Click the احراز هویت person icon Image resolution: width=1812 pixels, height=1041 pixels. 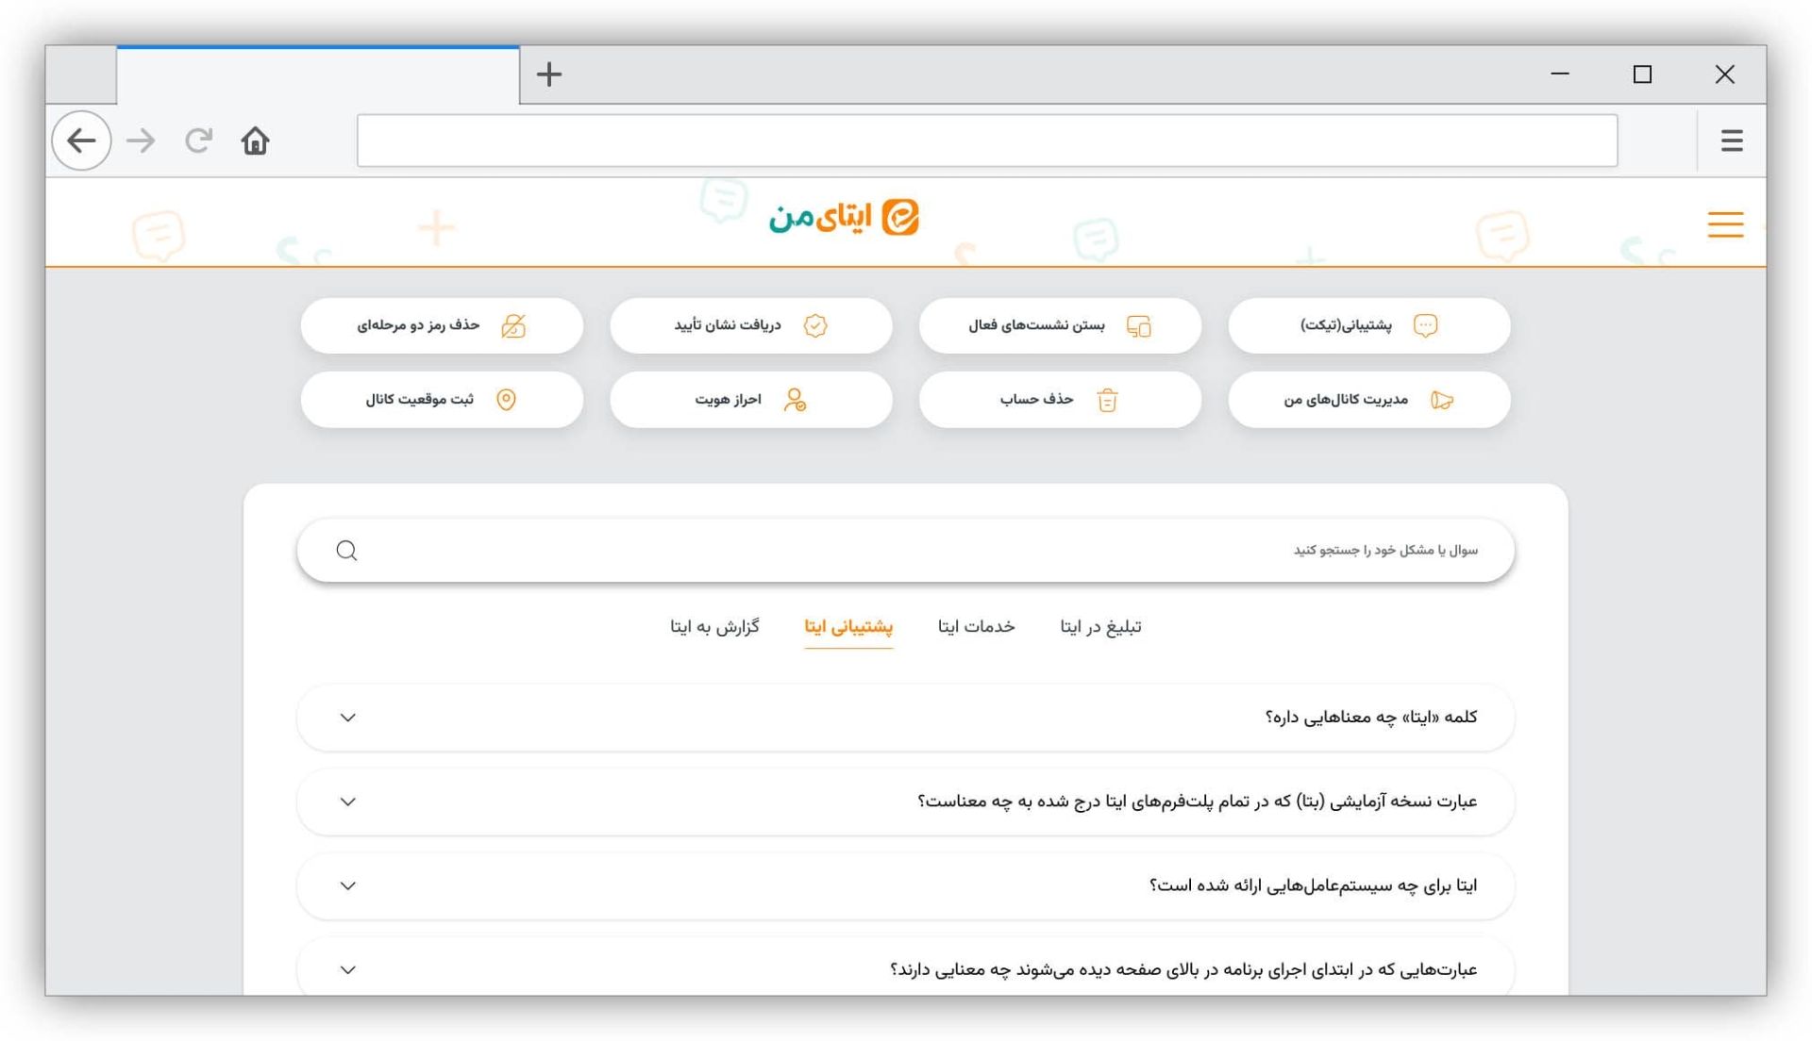[796, 400]
